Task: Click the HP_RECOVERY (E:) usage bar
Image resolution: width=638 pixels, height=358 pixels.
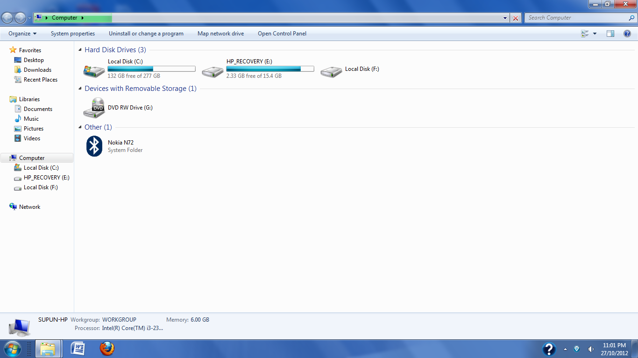Action: tap(270, 69)
